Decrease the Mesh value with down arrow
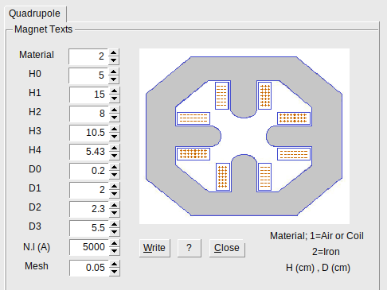The width and height of the screenshot is (387, 290). click(114, 272)
